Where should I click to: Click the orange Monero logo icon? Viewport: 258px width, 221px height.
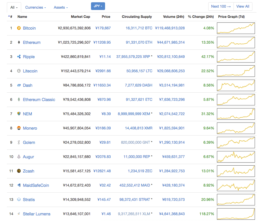tap(19, 128)
